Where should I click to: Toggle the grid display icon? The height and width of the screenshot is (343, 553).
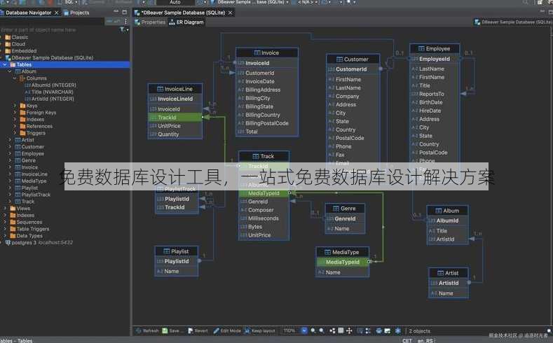[x=341, y=330]
